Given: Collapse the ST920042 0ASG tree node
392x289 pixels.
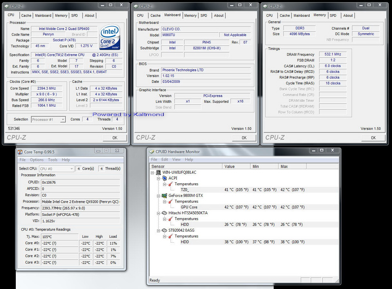Looking at the screenshot, I should 159,231.
